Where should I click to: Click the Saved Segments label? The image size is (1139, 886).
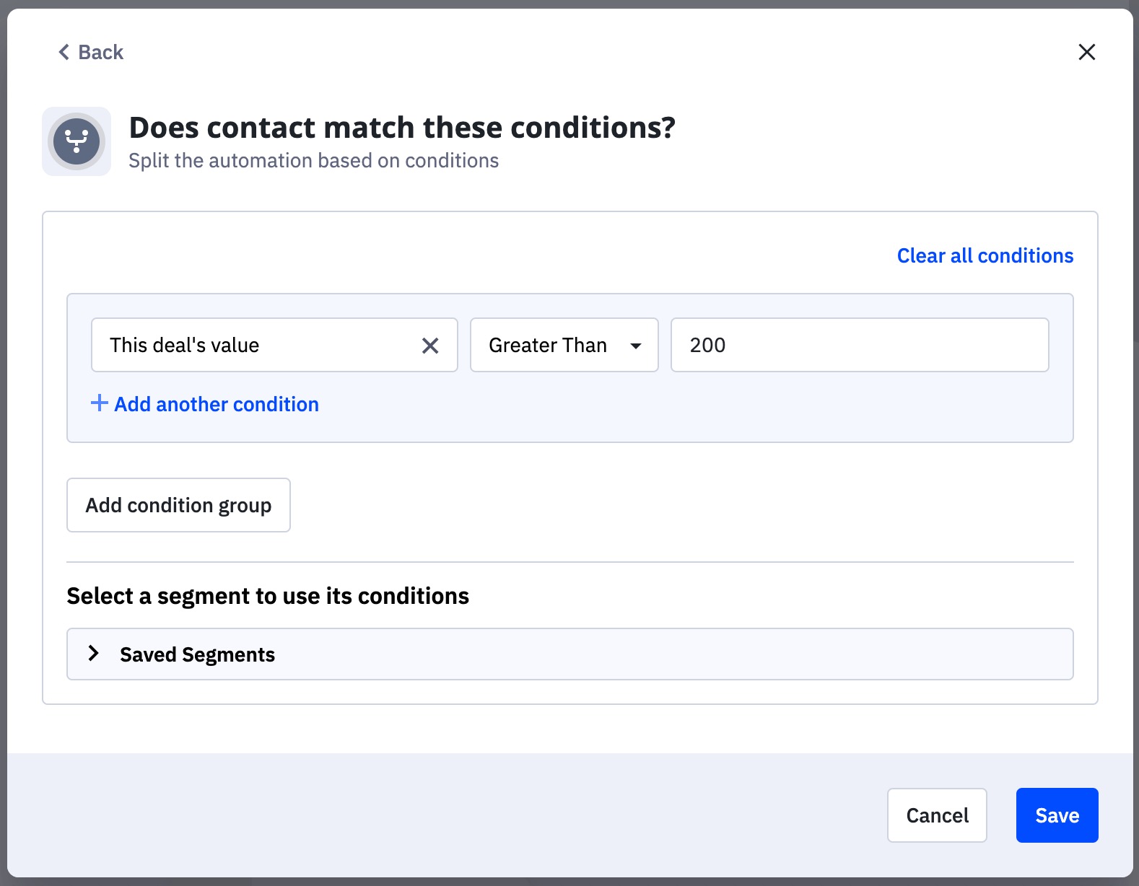[197, 654]
